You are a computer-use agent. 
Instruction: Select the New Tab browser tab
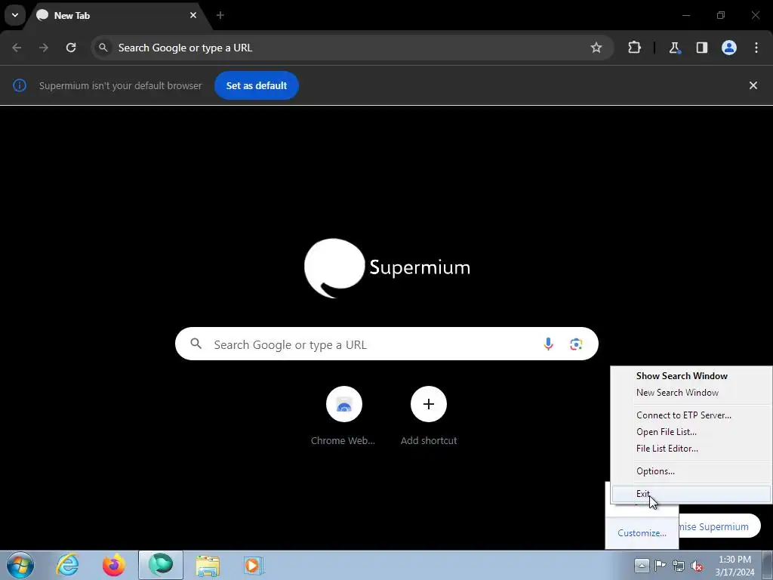pyautogui.click(x=118, y=15)
